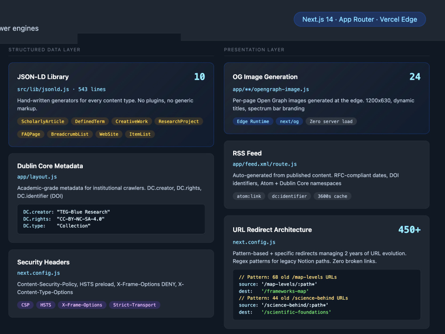This screenshot has width=445, height=334.
Task: Click the X-Frame-Options tag
Action: (82, 305)
